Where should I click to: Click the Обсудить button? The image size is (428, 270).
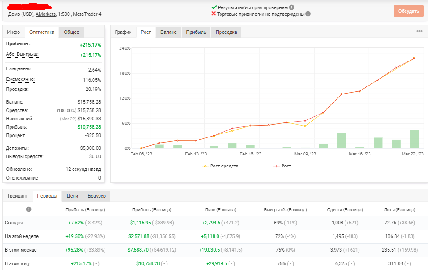click(x=408, y=11)
